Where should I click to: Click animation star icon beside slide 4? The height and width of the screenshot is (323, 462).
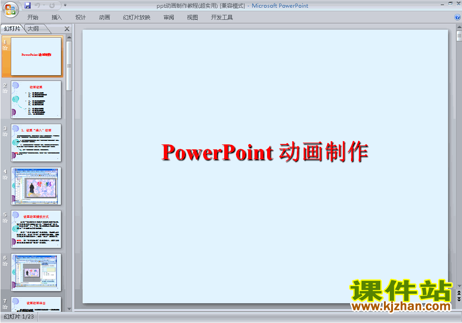pos(5,178)
